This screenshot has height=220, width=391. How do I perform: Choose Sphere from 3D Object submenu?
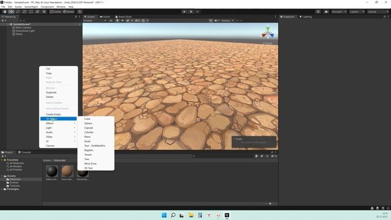point(96,123)
